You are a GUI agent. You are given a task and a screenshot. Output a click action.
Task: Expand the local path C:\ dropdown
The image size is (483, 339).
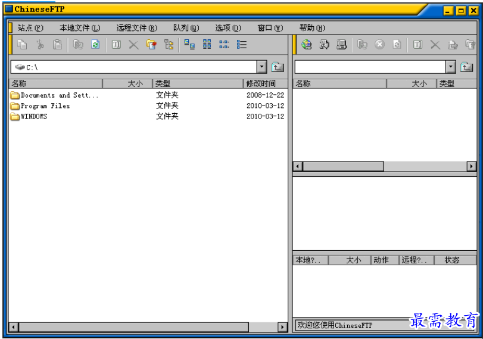click(x=261, y=67)
